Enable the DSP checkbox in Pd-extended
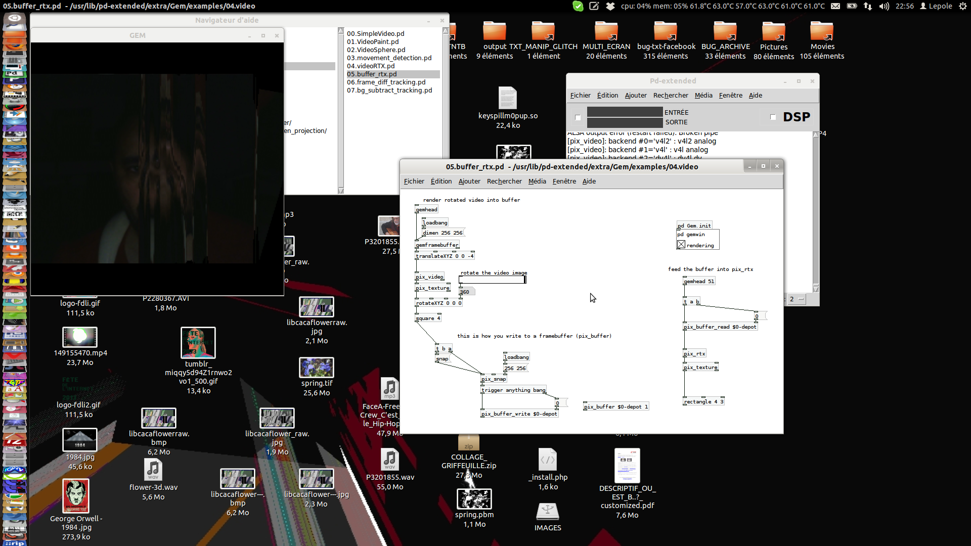The height and width of the screenshot is (546, 971). [773, 117]
